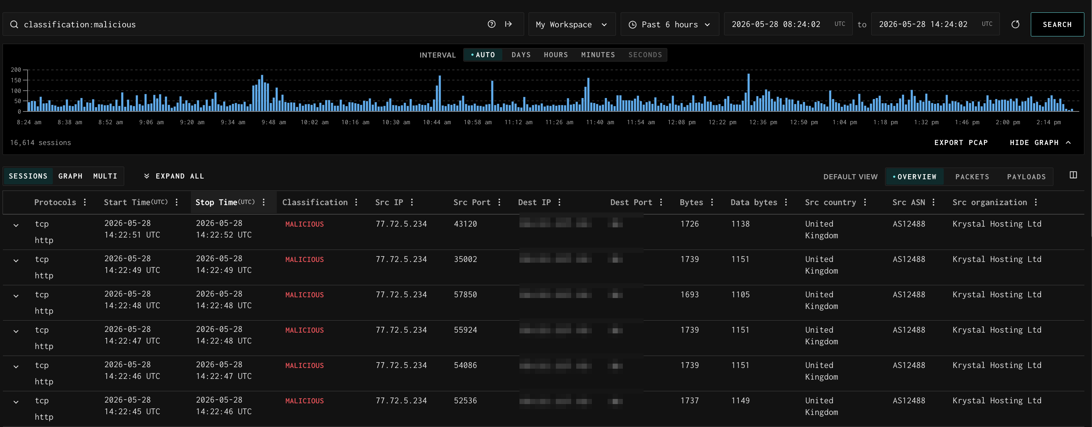Select the Sessions tab
Screen dimensions: 1092x427
(x=28, y=176)
